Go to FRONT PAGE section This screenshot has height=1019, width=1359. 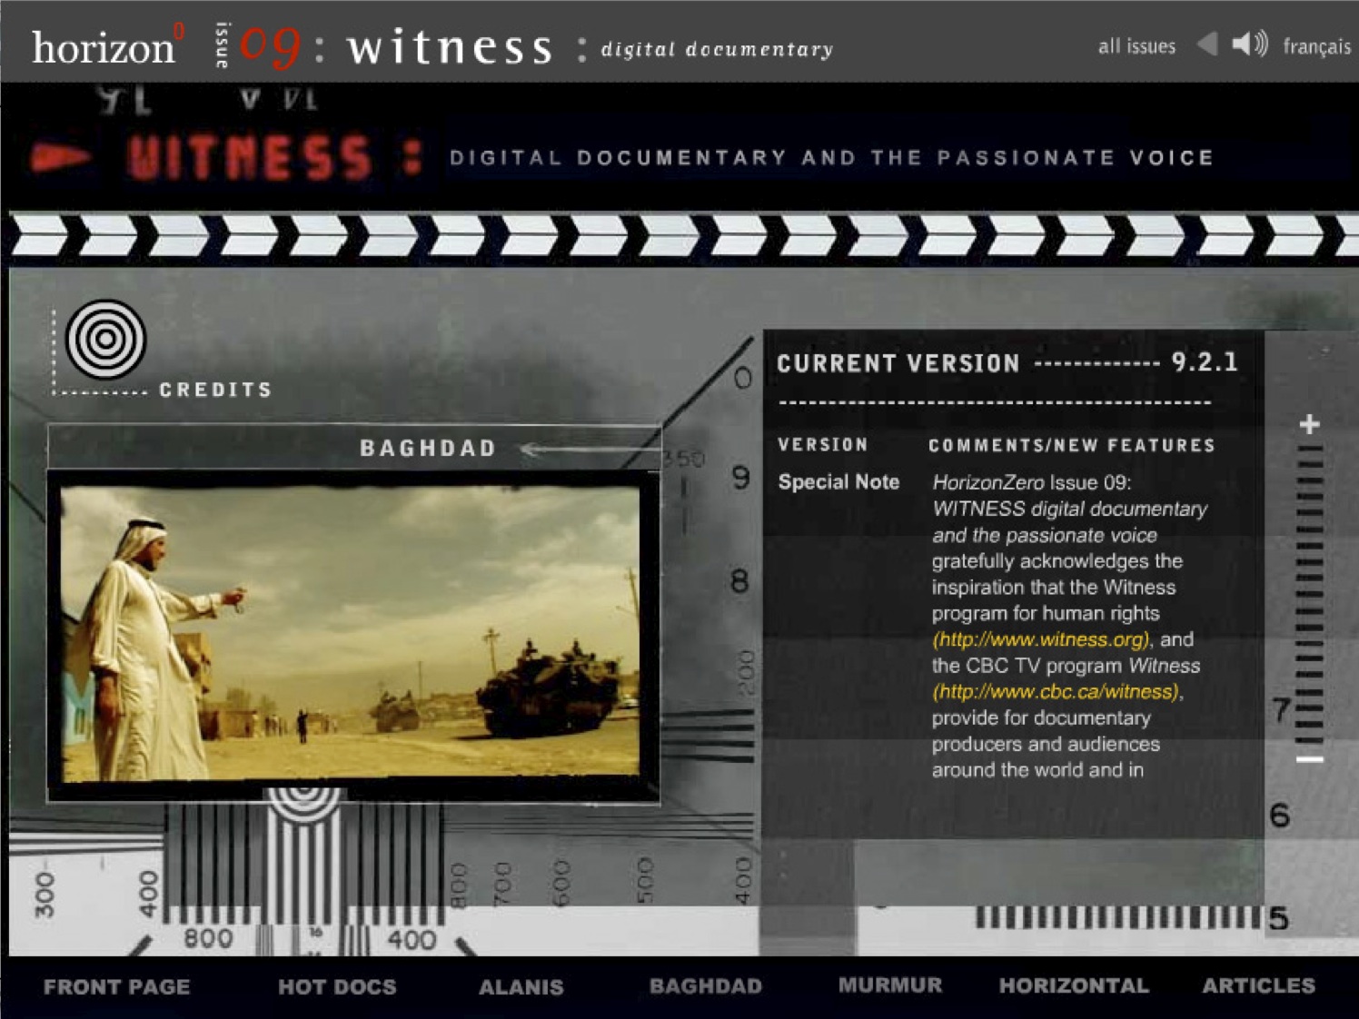(x=116, y=986)
